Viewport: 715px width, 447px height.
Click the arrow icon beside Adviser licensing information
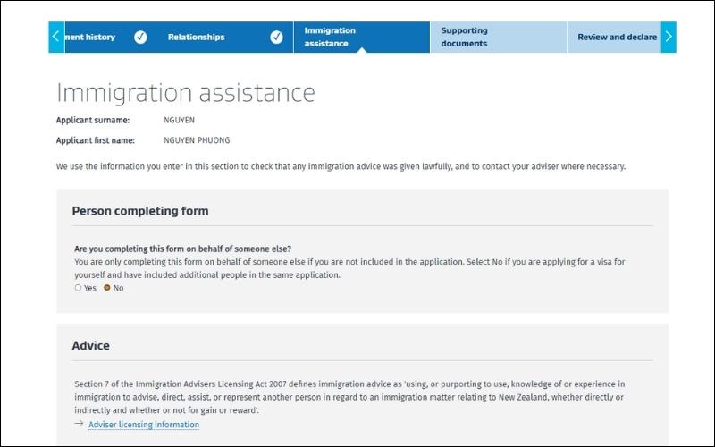coord(79,424)
